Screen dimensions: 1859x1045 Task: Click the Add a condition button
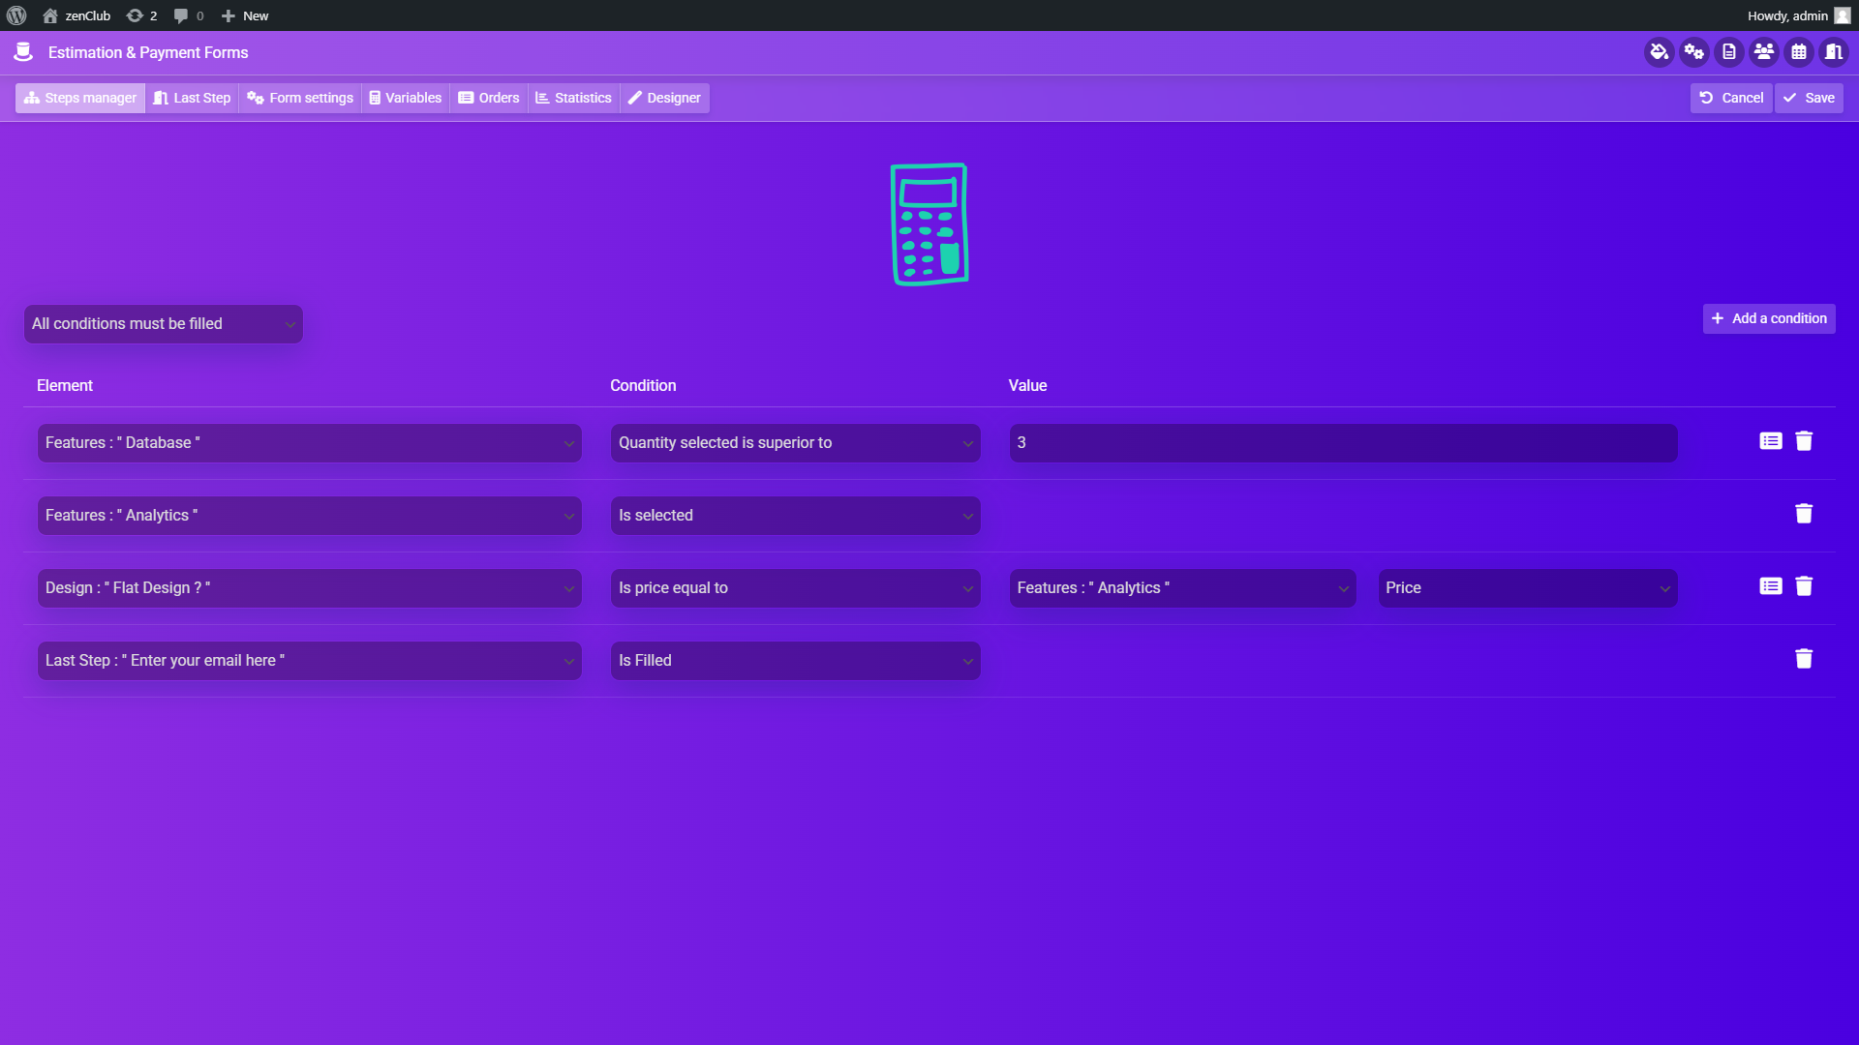(1769, 318)
